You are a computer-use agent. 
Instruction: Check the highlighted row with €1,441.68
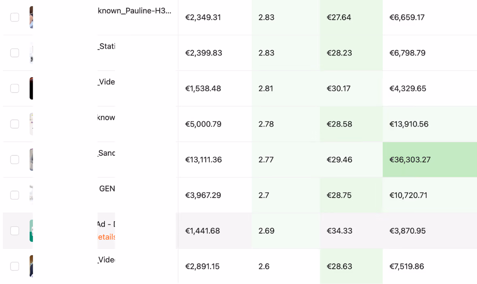point(15,231)
